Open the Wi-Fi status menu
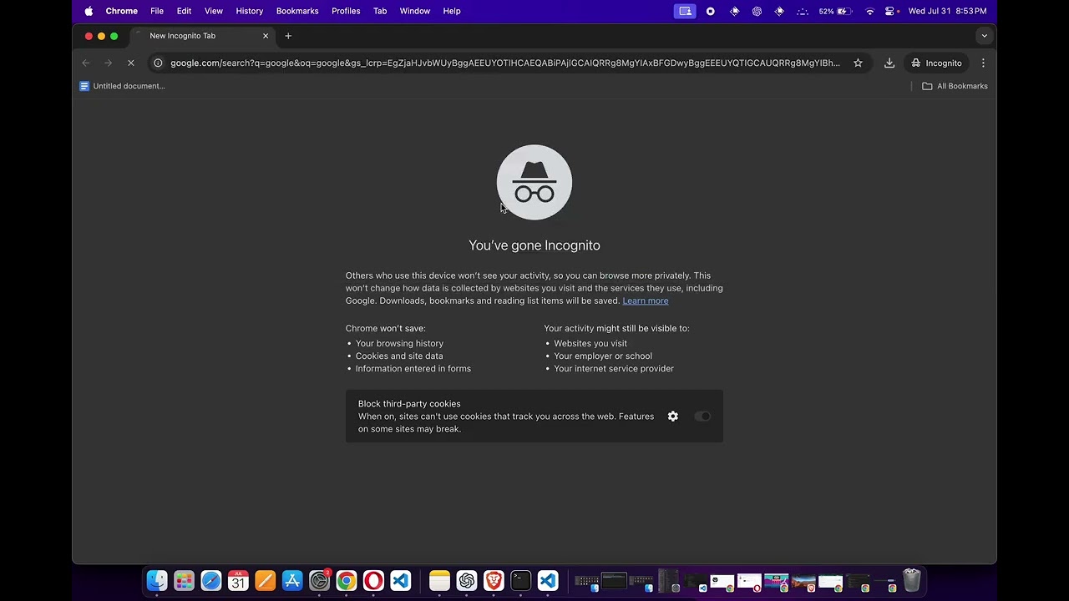1069x601 pixels. tap(869, 11)
